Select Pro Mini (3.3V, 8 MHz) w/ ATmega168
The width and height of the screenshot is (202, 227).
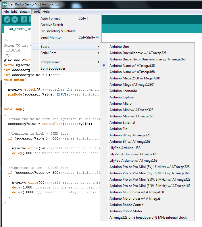pos(147,186)
